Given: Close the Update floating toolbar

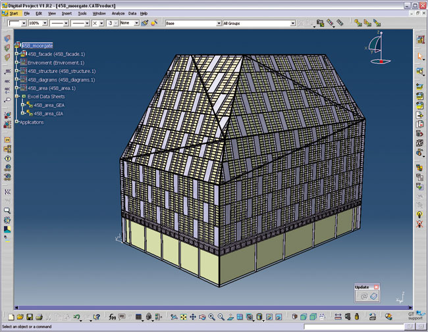Looking at the screenshot, I should [376, 287].
